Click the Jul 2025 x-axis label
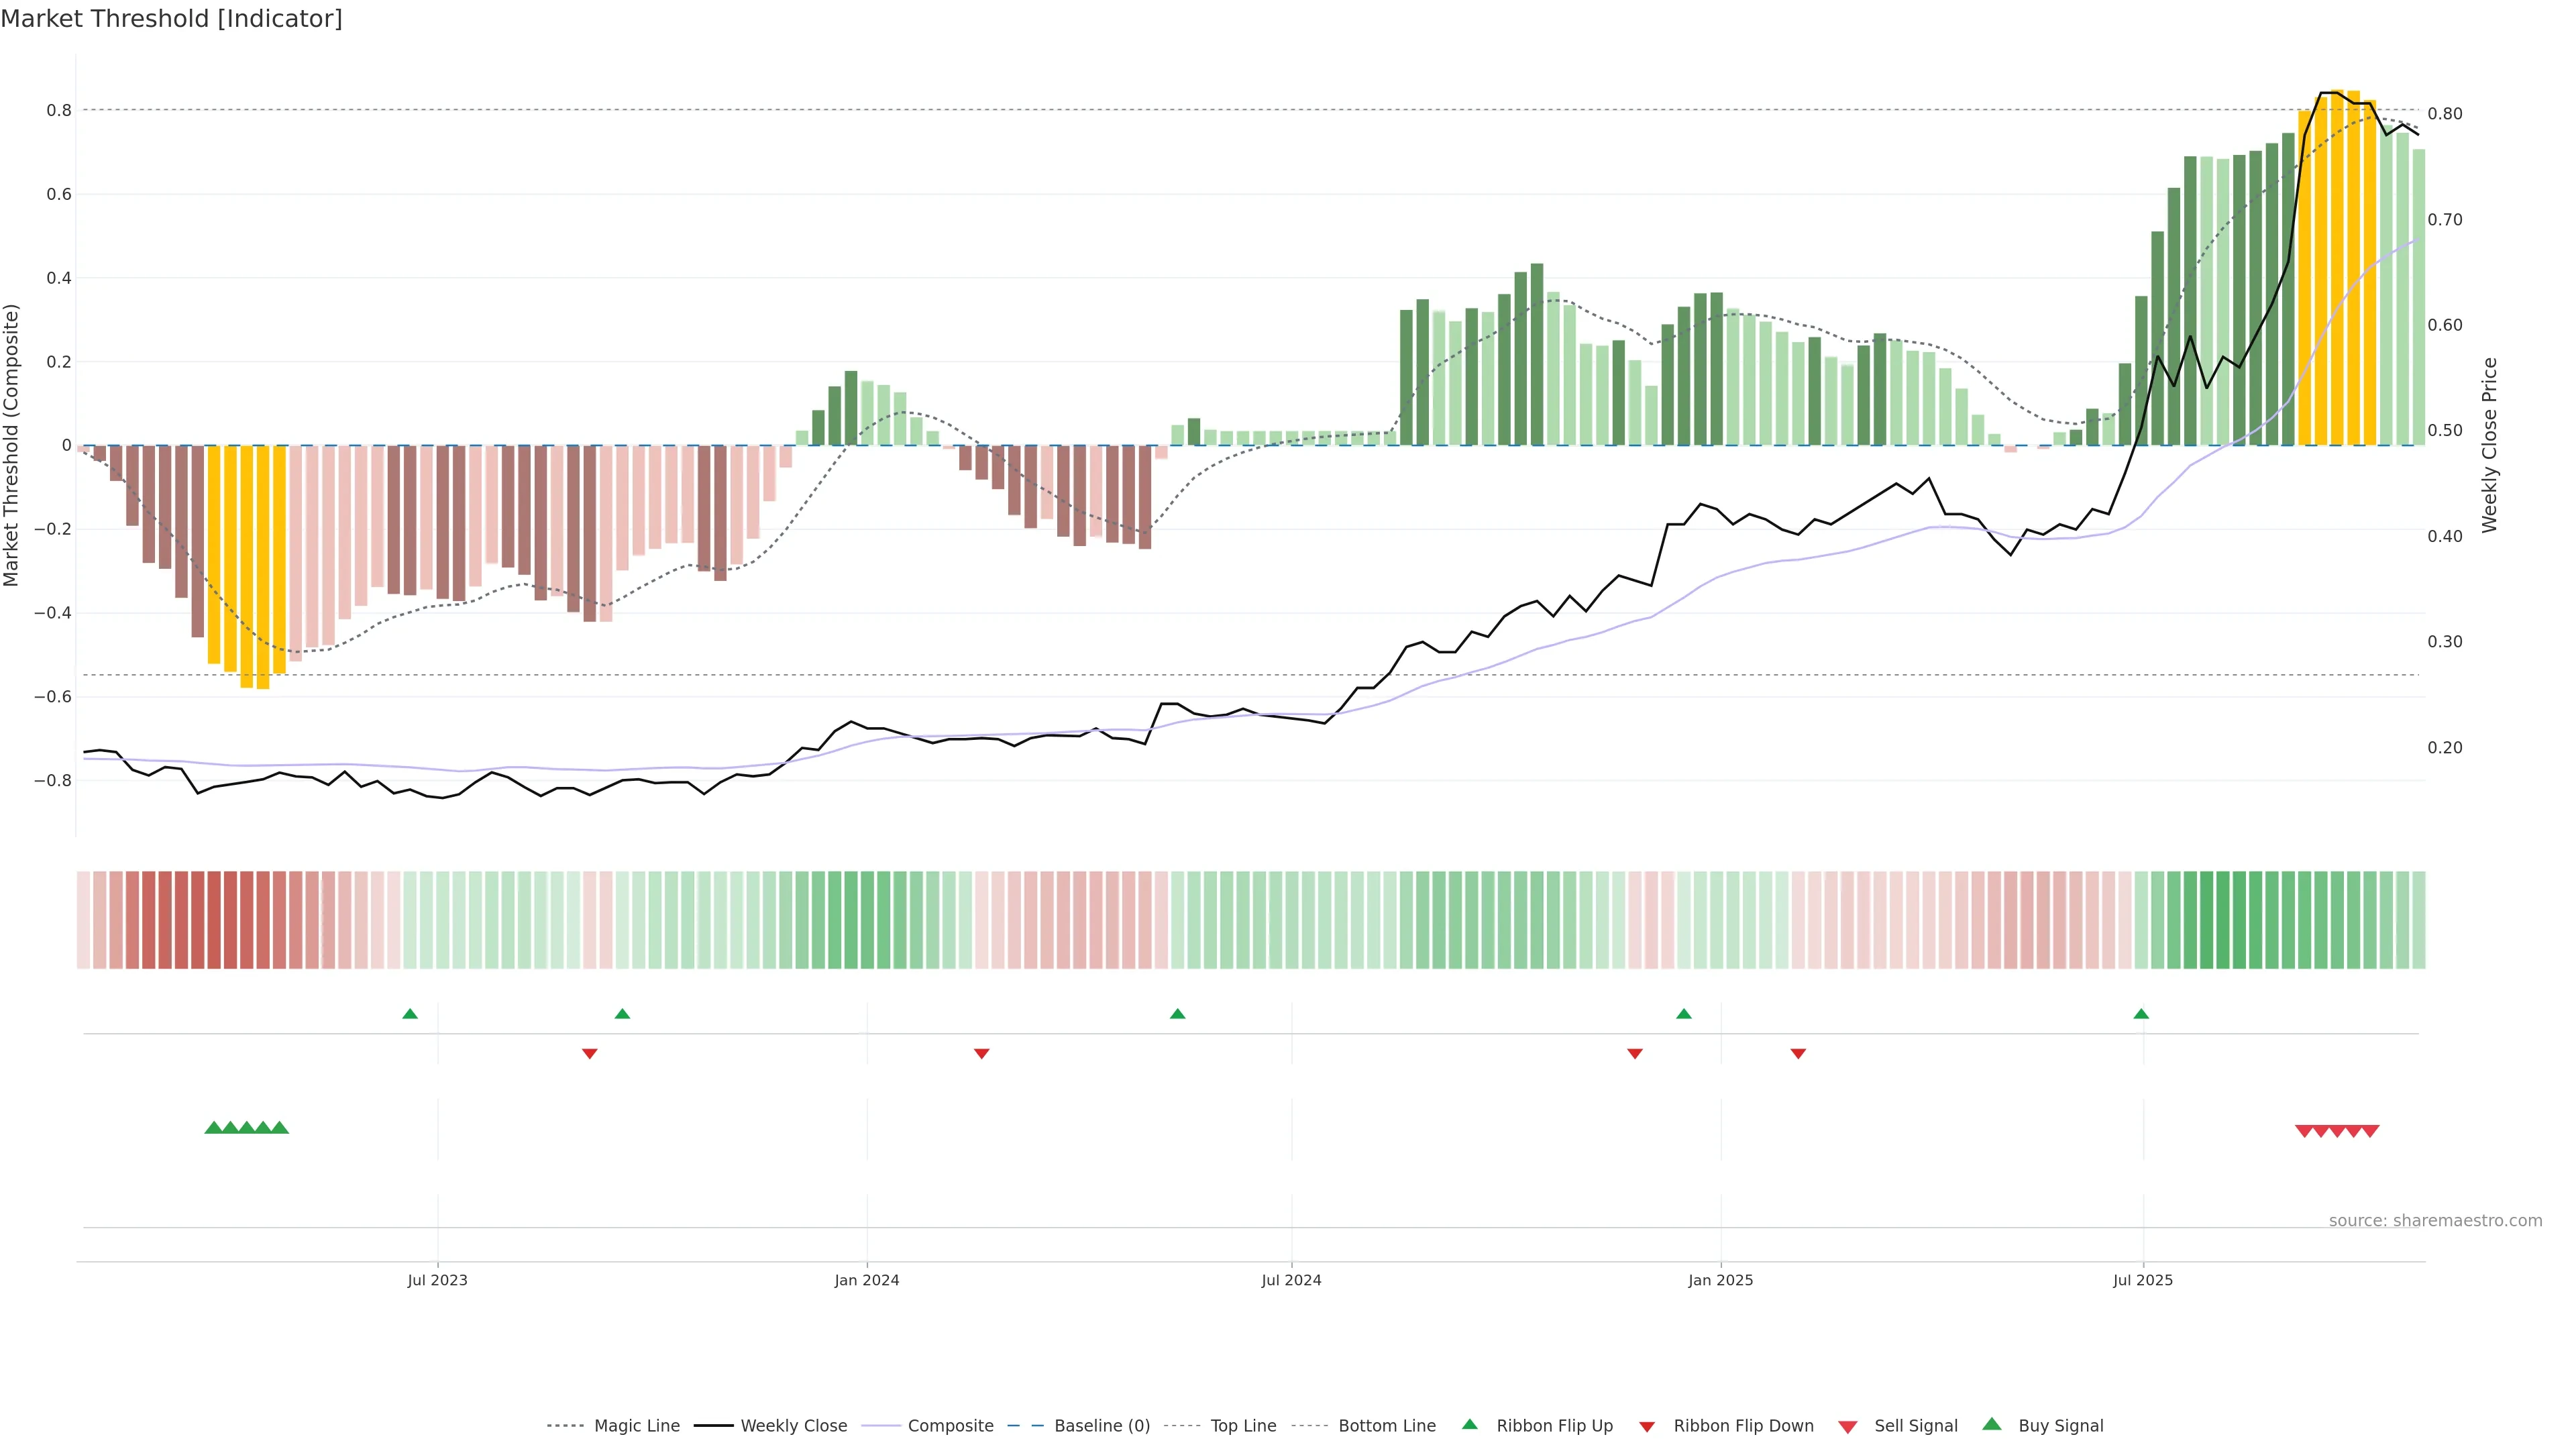 pyautogui.click(x=2142, y=1280)
